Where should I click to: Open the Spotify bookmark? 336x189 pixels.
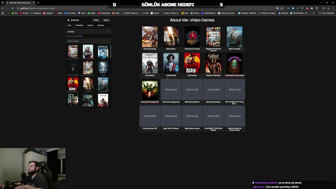tap(91, 13)
